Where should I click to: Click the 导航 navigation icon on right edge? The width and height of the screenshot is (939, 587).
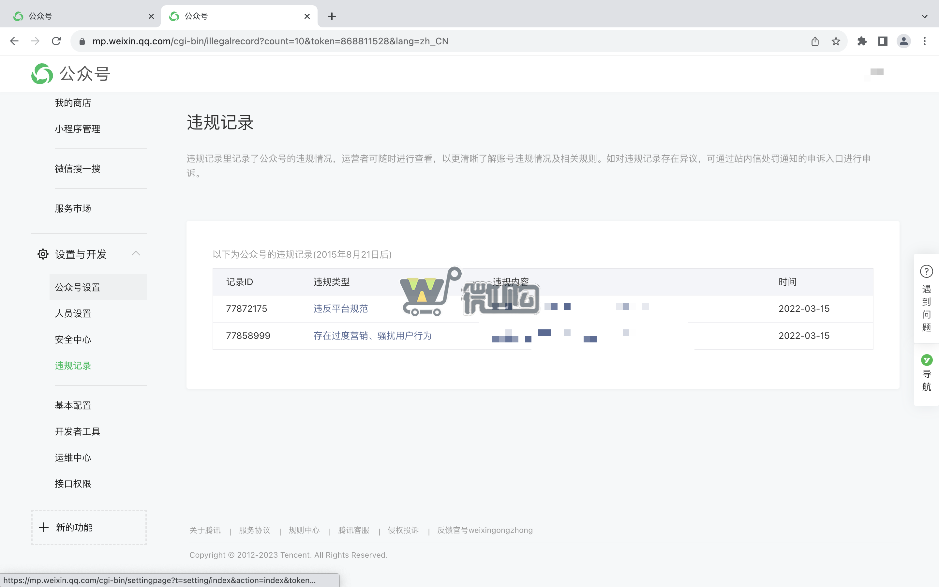tap(927, 360)
